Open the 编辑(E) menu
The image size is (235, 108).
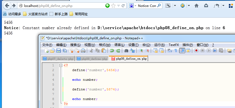click(x=61, y=45)
